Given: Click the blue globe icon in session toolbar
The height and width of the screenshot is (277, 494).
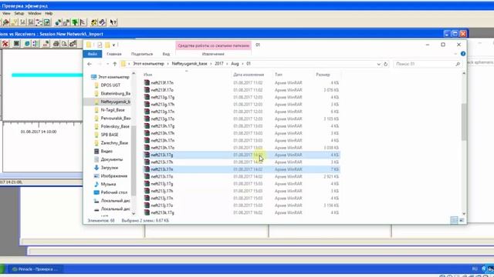Looking at the screenshot, I should 27,44.
